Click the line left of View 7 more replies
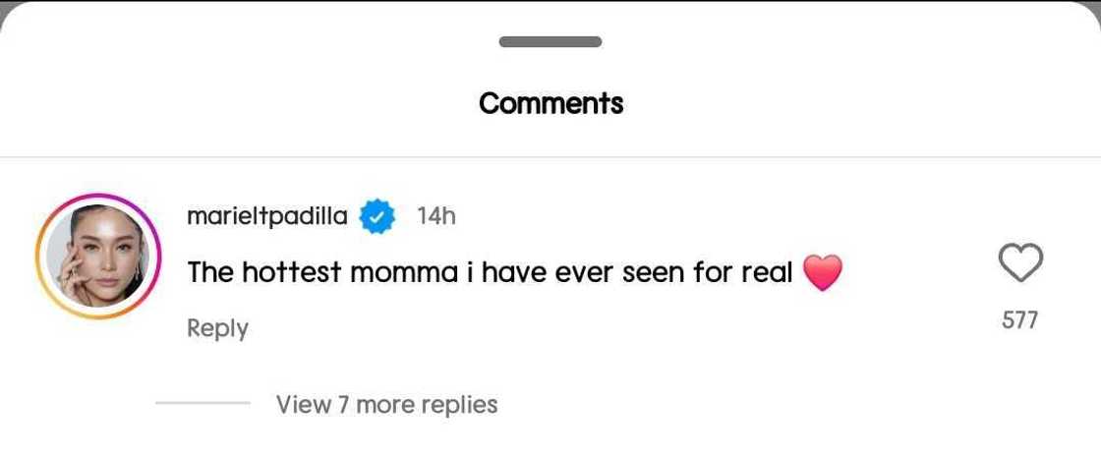 [x=203, y=403]
